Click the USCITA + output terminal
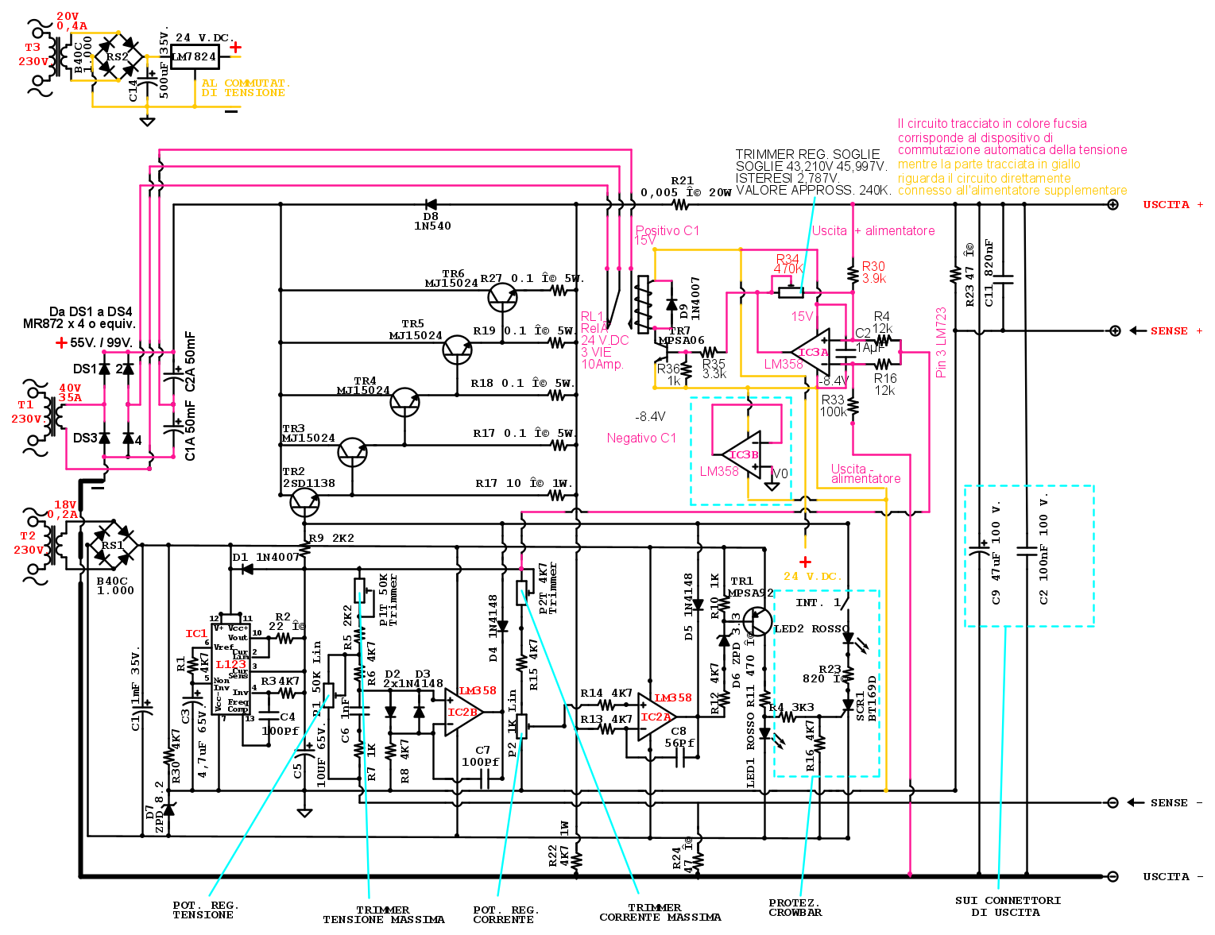This screenshot has width=1215, height=935. [x=1113, y=205]
